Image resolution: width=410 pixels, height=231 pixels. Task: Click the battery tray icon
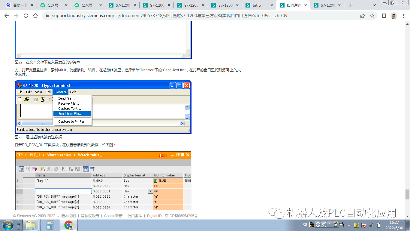(x=378, y=225)
